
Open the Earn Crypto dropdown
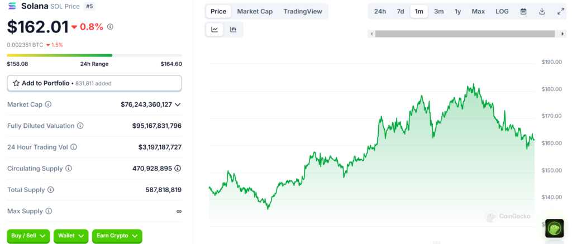click(x=117, y=236)
